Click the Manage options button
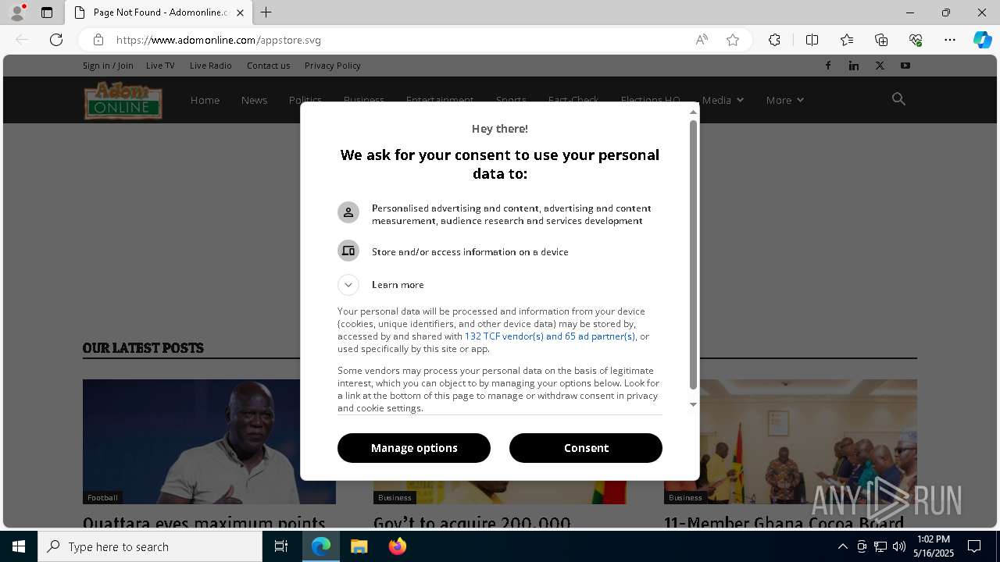Viewport: 1000px width, 562px height. pyautogui.click(x=414, y=448)
